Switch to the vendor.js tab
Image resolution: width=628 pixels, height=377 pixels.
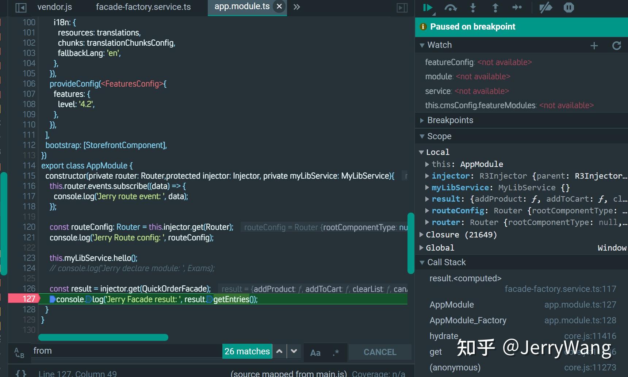54,7
